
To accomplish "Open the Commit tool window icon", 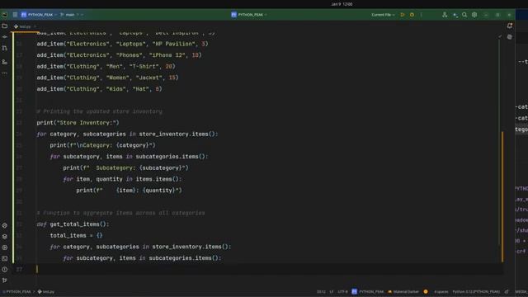I will tap(5, 37).
